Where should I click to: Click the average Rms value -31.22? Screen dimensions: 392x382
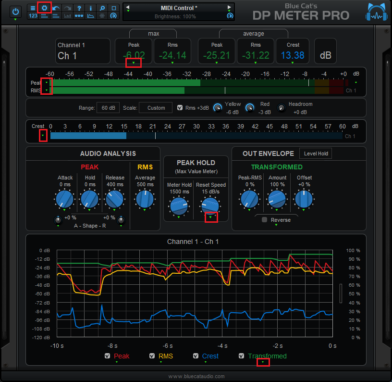(x=256, y=55)
